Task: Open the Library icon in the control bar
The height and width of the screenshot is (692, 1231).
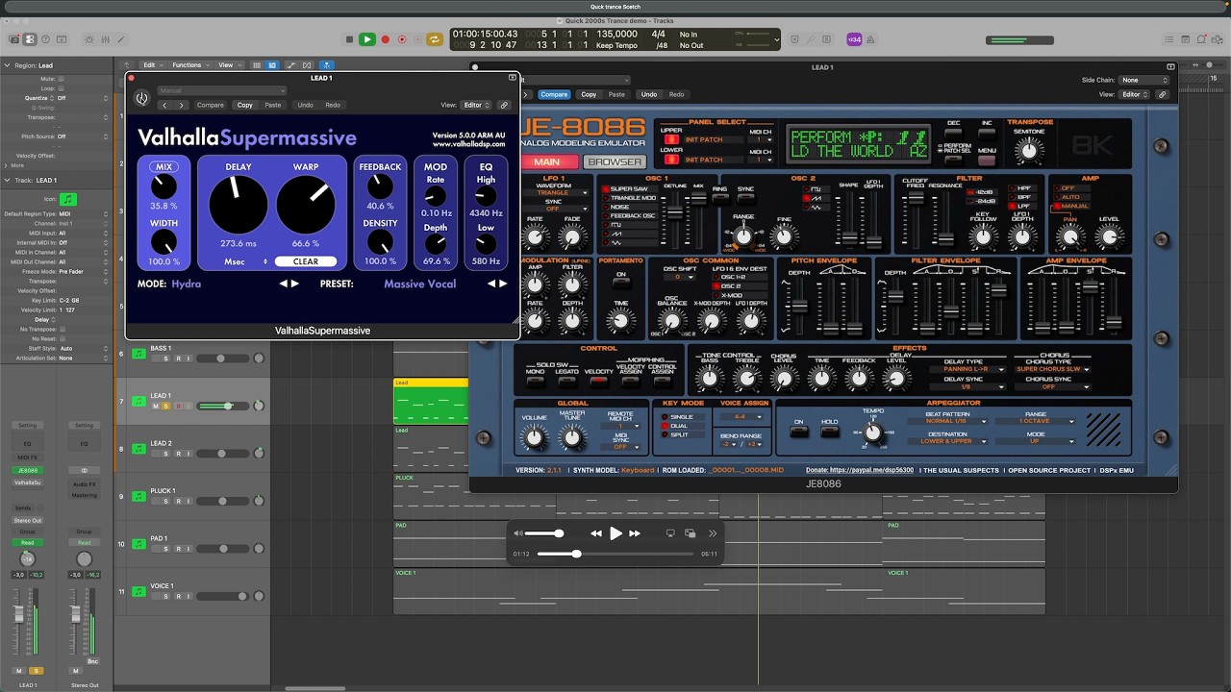Action: [x=14, y=39]
